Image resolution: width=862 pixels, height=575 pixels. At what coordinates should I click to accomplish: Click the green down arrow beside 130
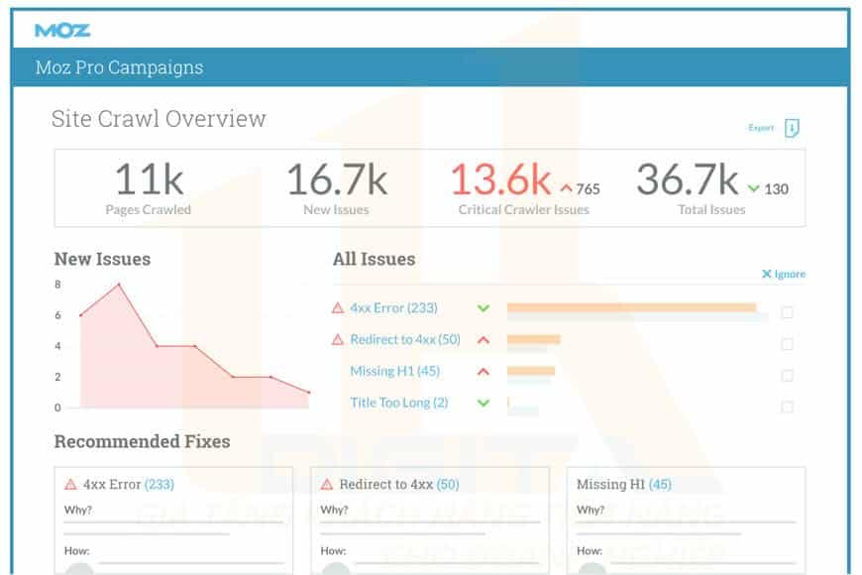(x=754, y=188)
